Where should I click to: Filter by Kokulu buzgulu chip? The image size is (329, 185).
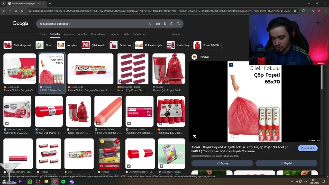[x=150, y=45]
